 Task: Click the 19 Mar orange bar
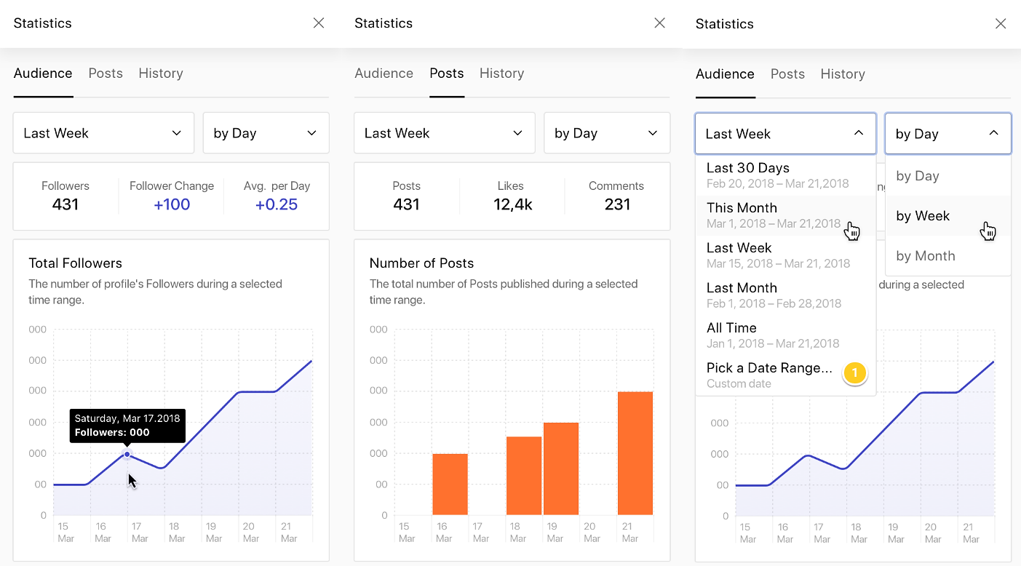561,469
